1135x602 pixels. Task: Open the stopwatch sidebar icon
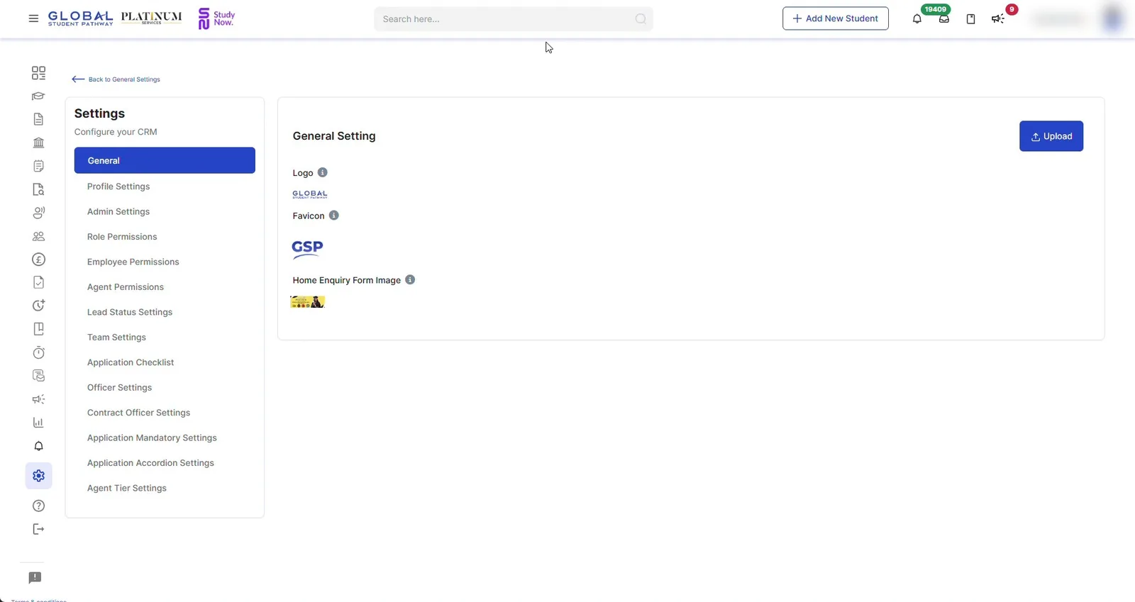tap(38, 352)
